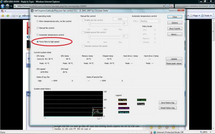The width and height of the screenshot is (215, 134).
Task: Open Favorites Center star icon
Action: (3, 16)
